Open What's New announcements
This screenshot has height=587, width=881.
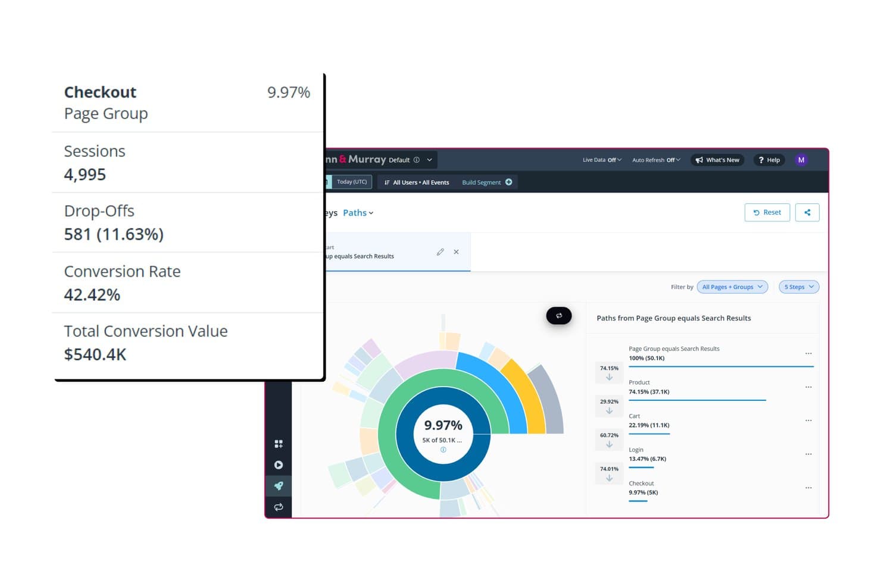click(717, 160)
